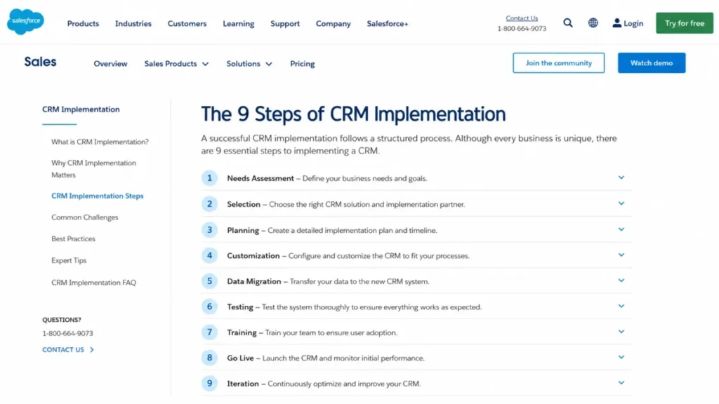Click the step 8 number badge
Image resolution: width=719 pixels, height=404 pixels.
pos(209,358)
